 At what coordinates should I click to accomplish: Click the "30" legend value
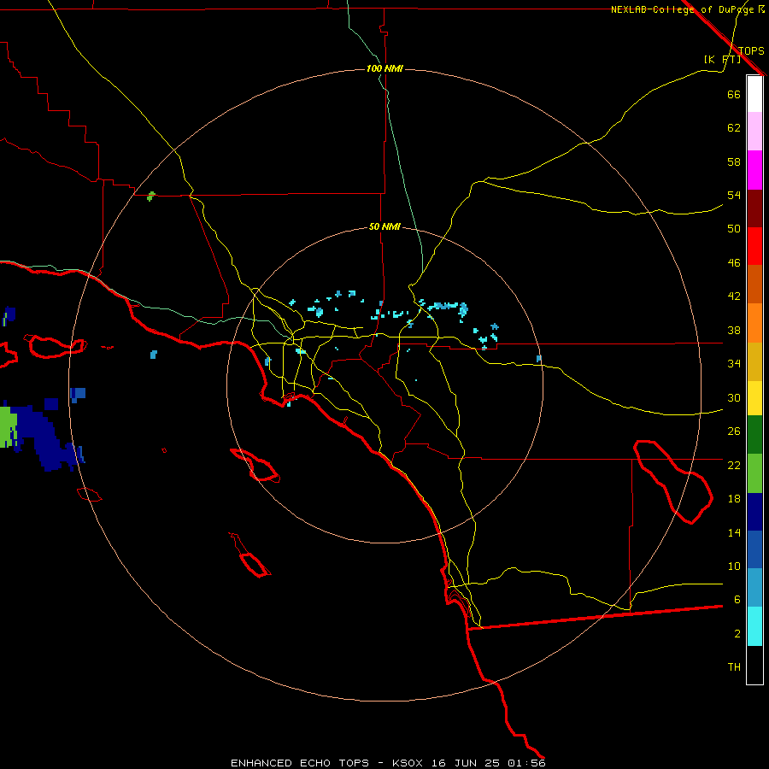[x=734, y=397]
